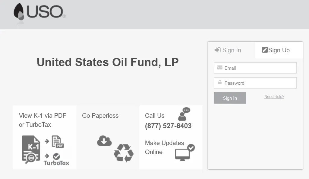Click inside the Password input field
Viewport: 309px width, 179px height.
pyautogui.click(x=259, y=83)
